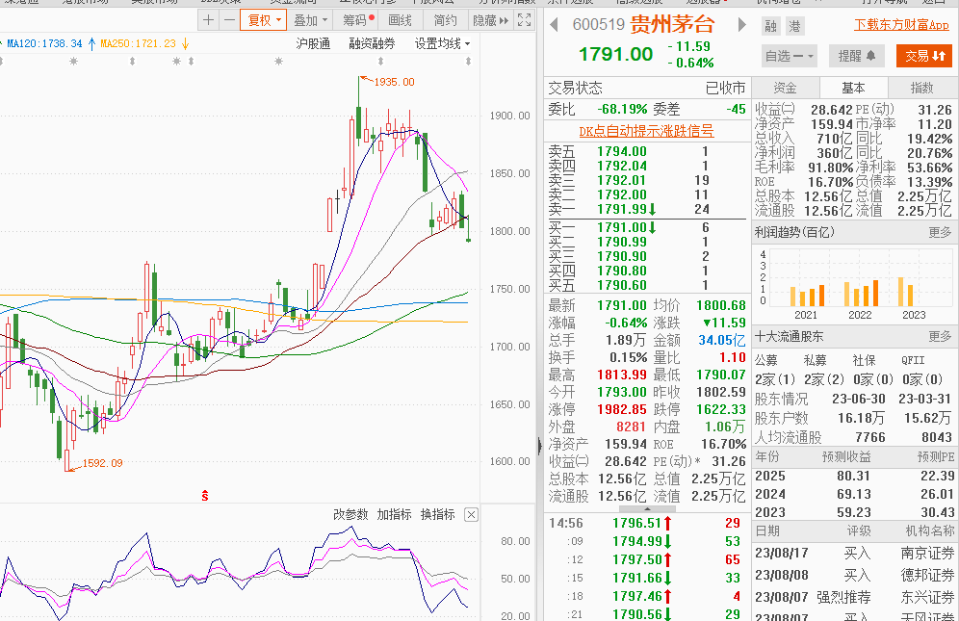
Task: Hide the side panel with 隐藏 button
Action: pos(490,20)
